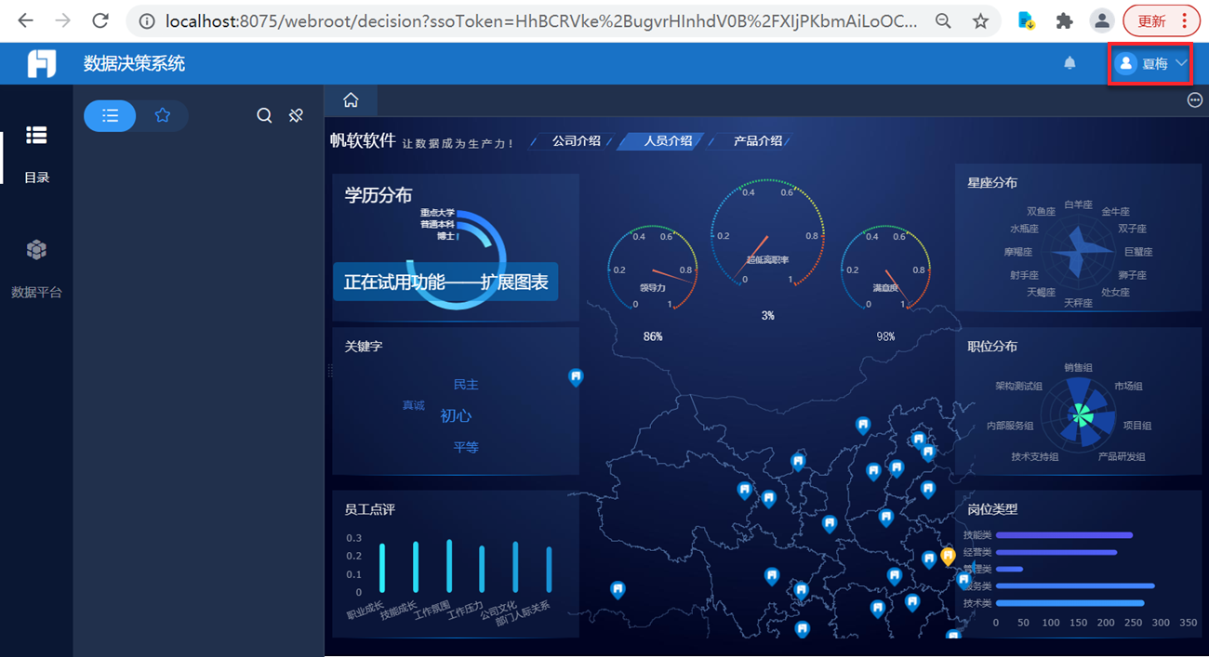Click the 职位分布 rose chart
1209x657 pixels.
point(1079,414)
